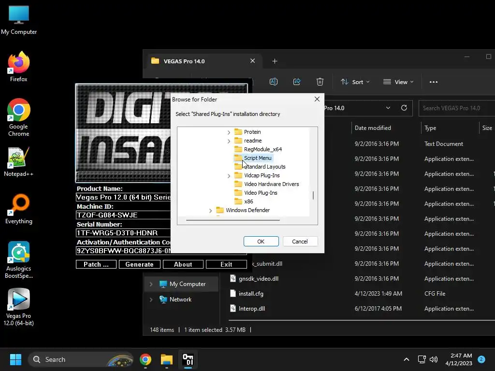Open the See more ellipsis menu
The height and width of the screenshot is (371, 495).
coord(434,82)
